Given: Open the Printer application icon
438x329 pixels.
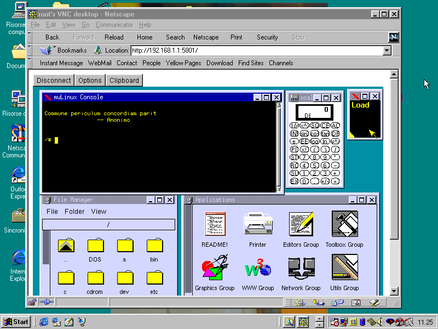Looking at the screenshot, I should click(x=257, y=225).
